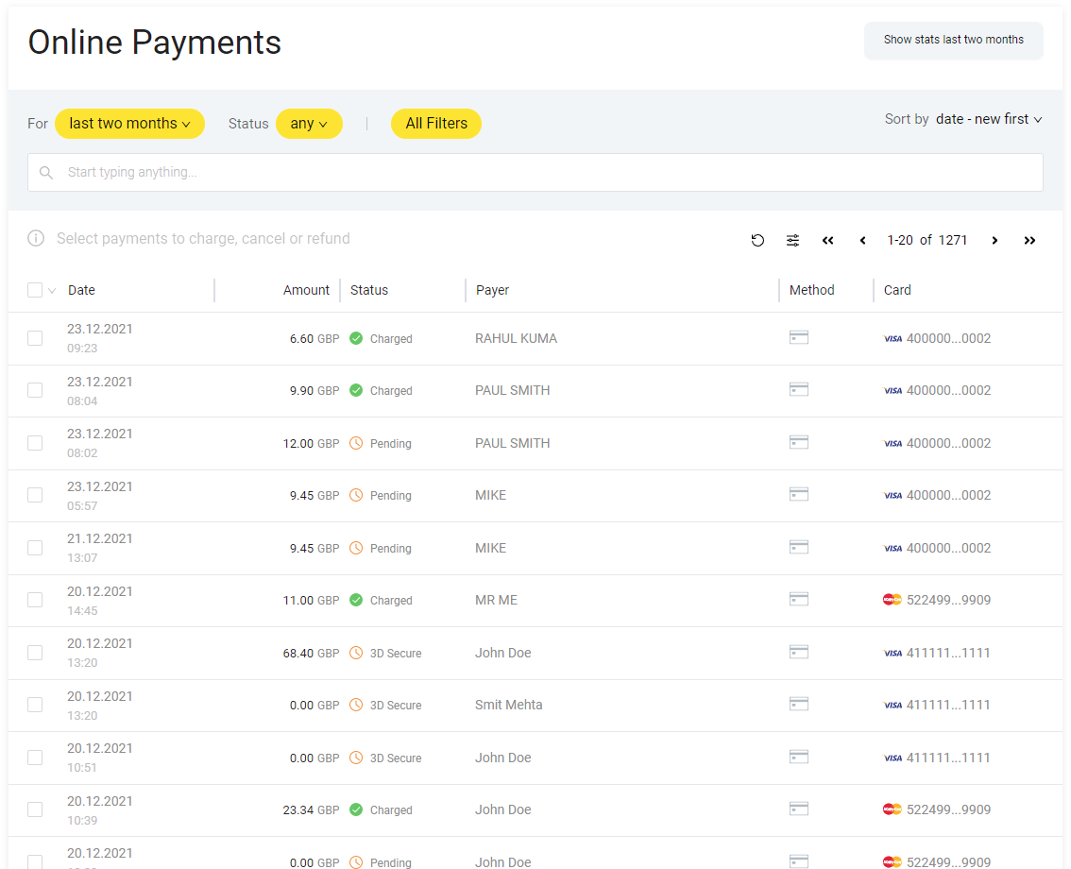Check the MR ME payment checkbox
This screenshot has width=1071, height=869.
[x=35, y=600]
